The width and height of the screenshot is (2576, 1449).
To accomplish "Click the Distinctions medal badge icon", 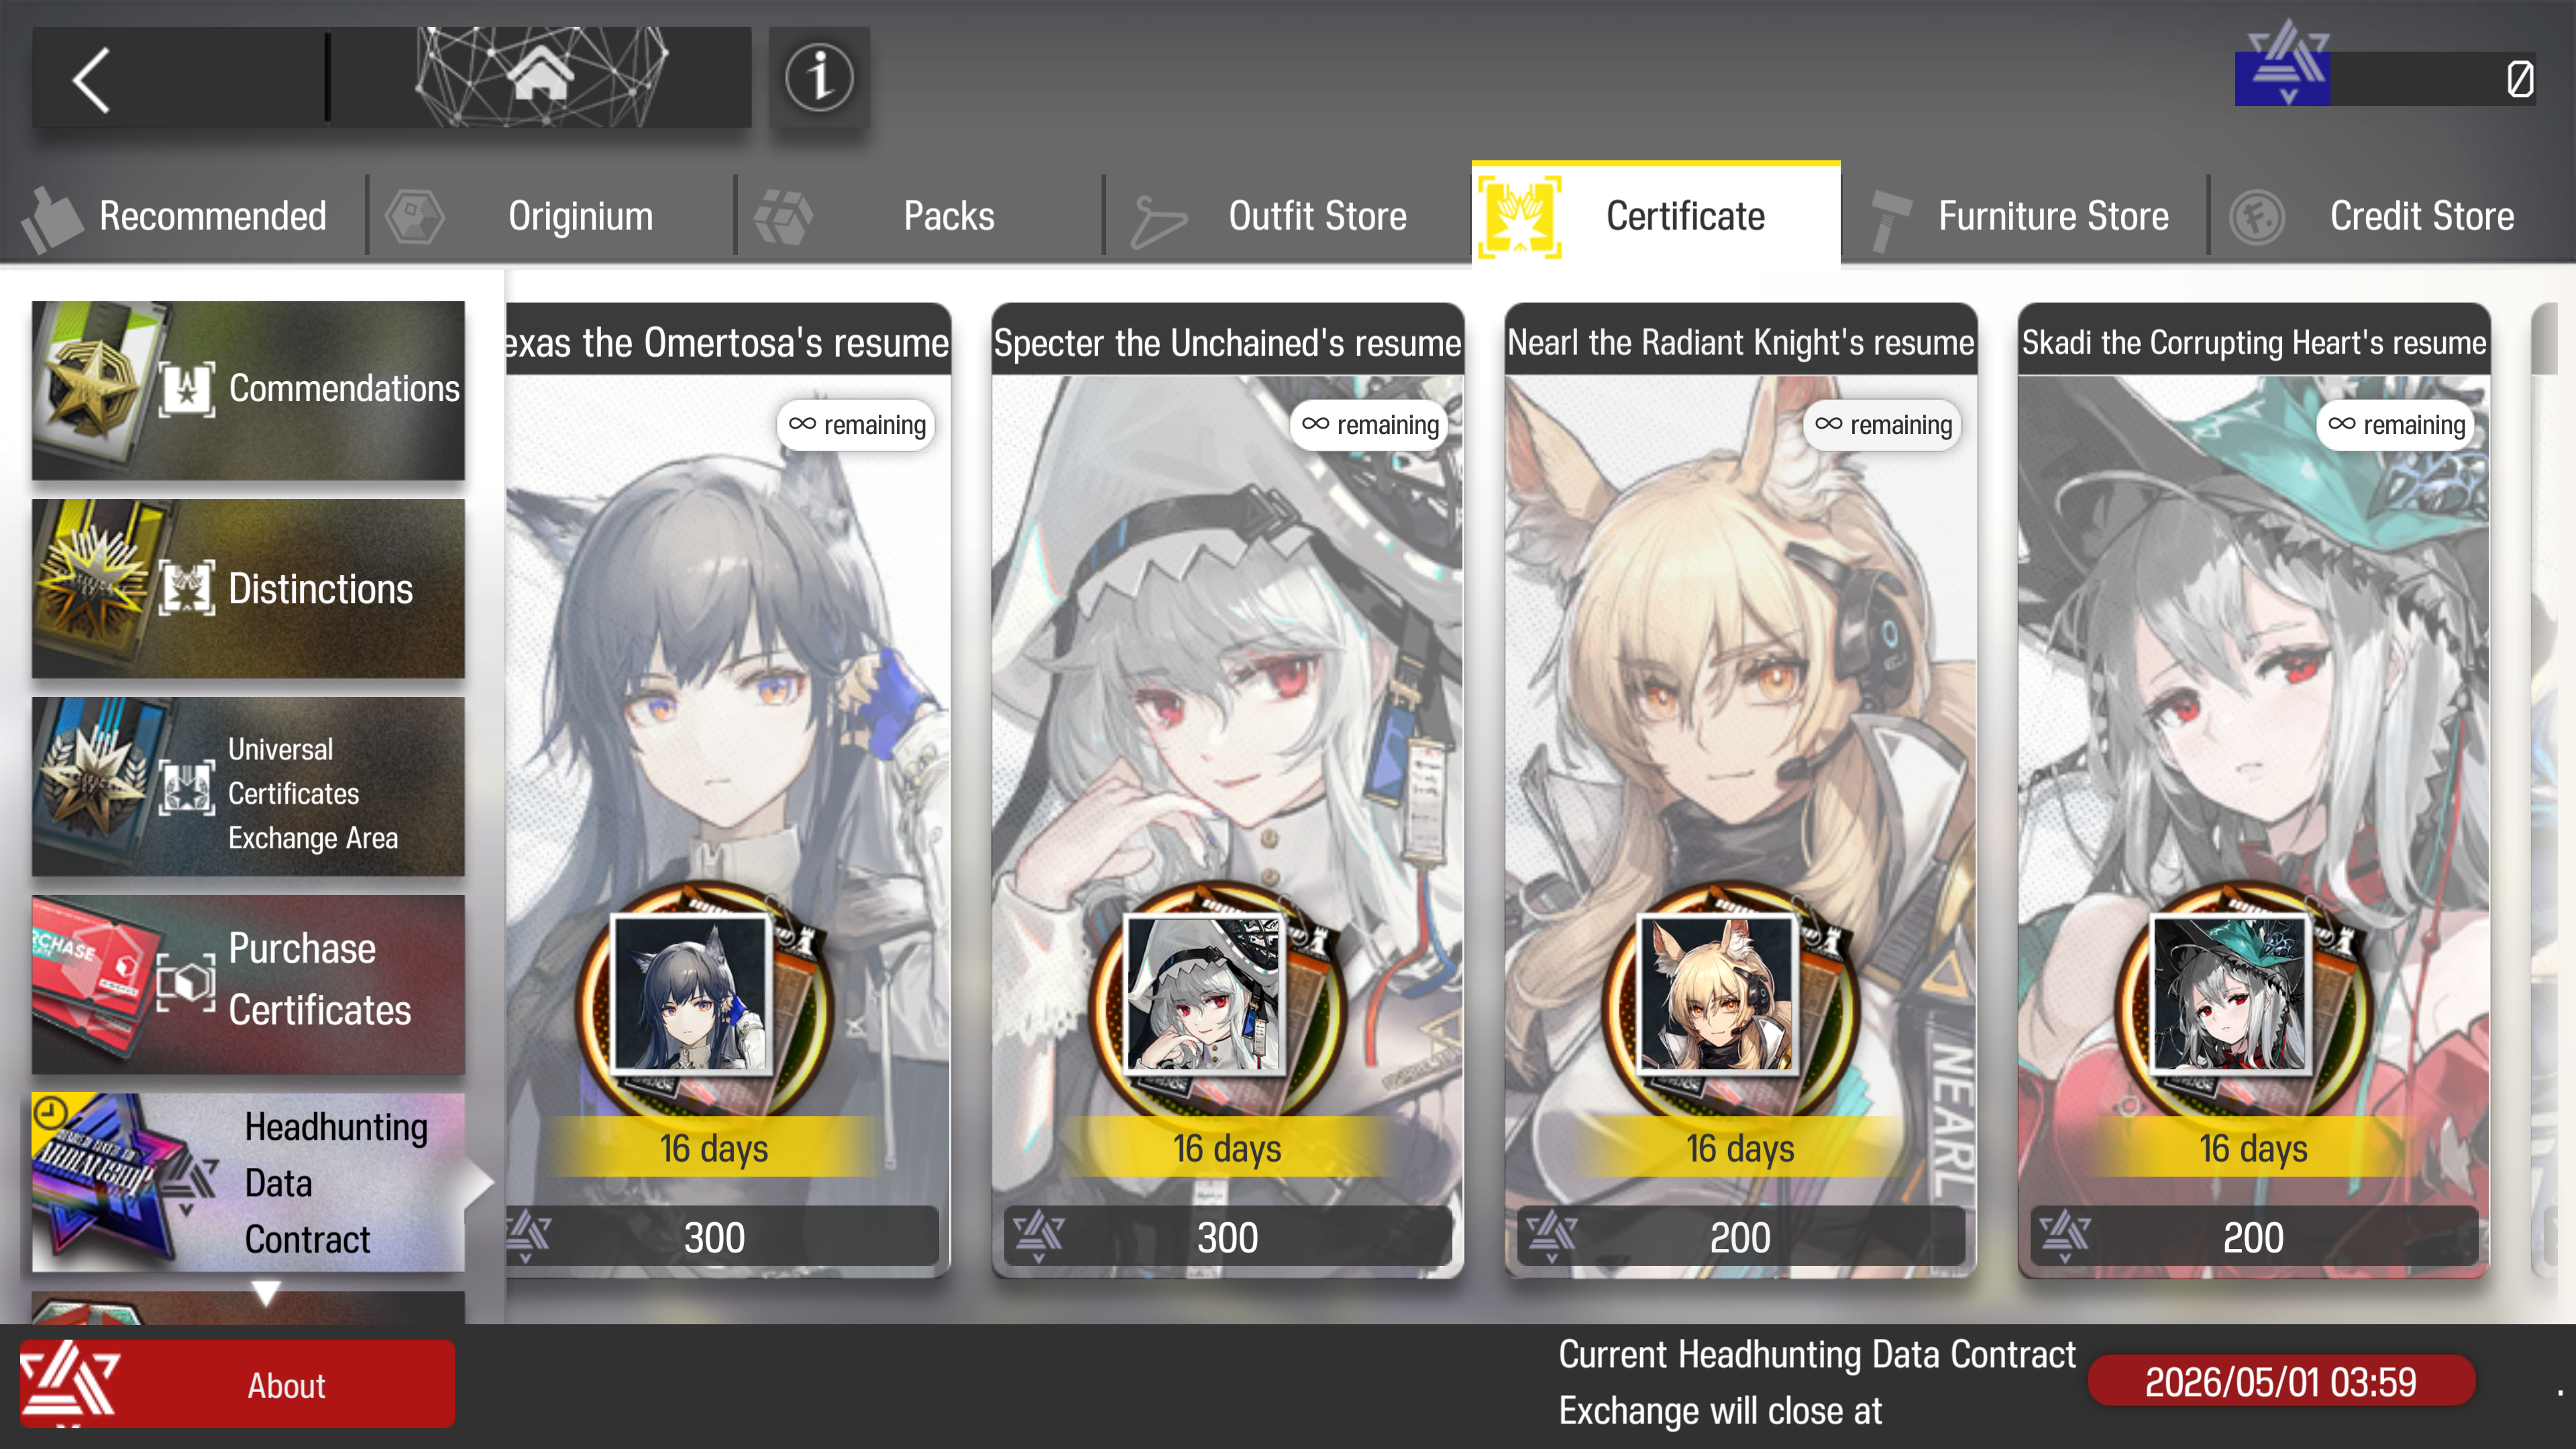I will point(92,588).
